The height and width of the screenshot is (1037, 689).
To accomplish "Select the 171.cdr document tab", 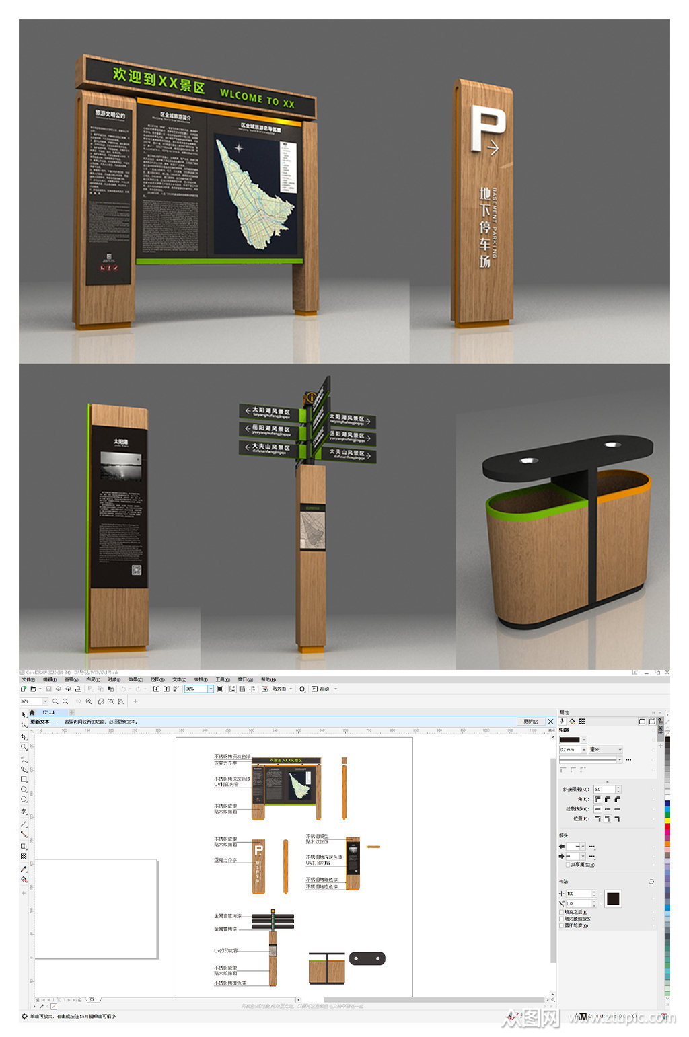I will 48,712.
